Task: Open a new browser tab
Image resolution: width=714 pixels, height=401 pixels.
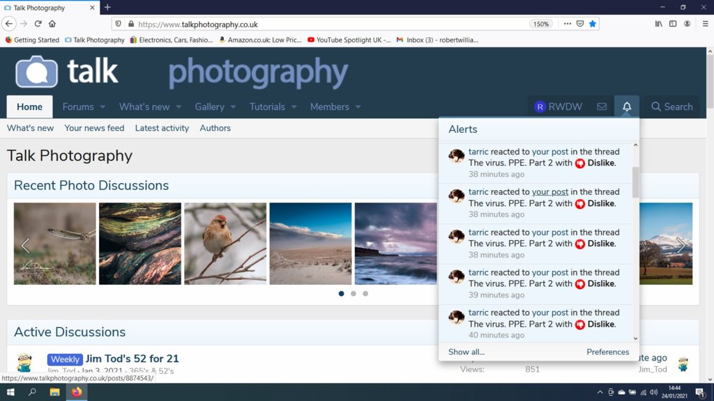Action: (107, 8)
